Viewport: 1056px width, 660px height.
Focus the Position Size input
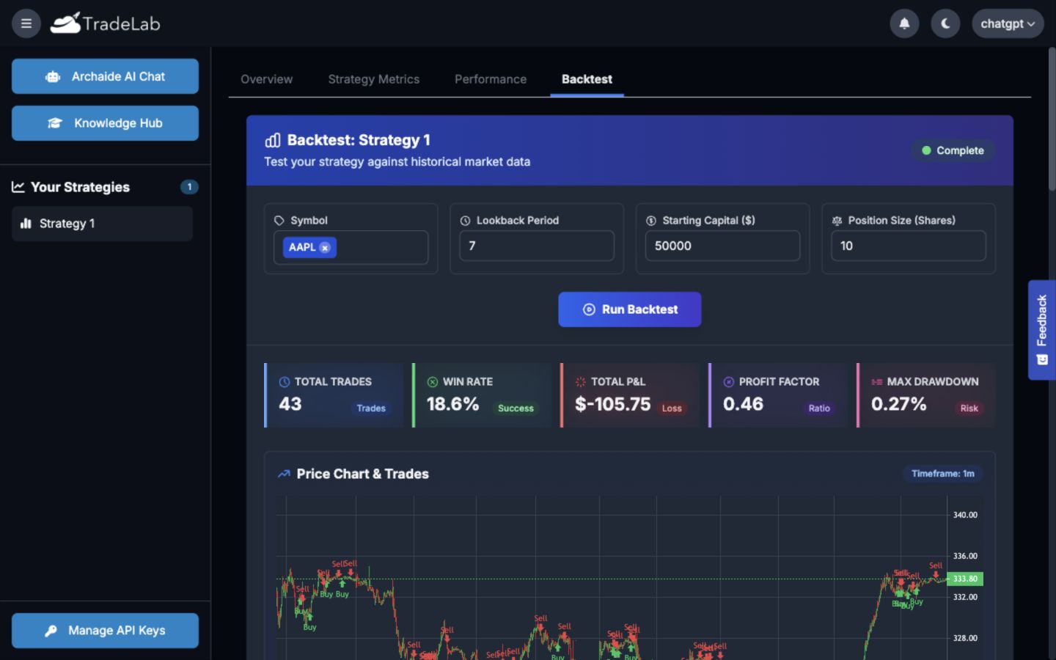[x=909, y=246]
